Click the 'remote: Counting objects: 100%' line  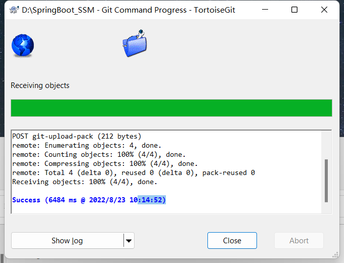point(99,155)
